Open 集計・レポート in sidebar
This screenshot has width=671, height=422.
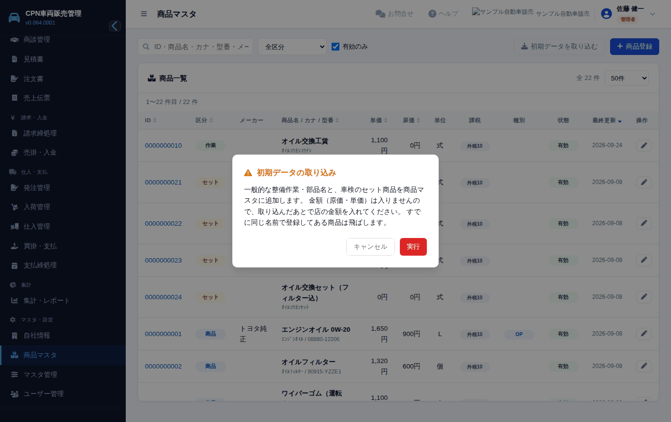click(x=63, y=300)
